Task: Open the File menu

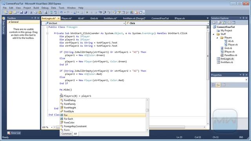Action: (5, 8)
